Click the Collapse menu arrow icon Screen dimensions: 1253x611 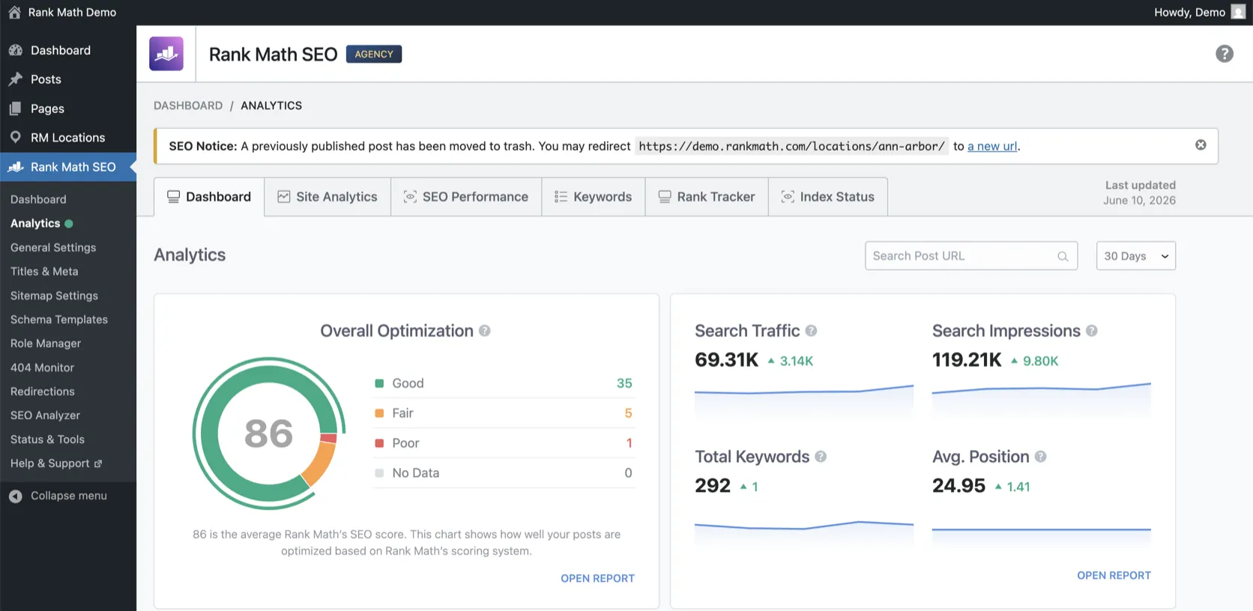[15, 496]
